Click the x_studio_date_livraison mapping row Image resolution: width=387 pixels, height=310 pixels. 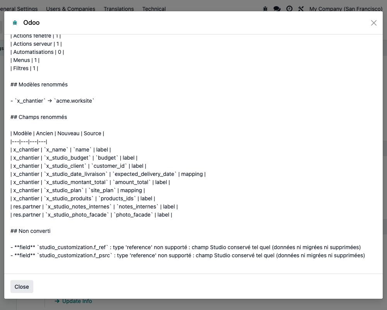click(x=108, y=174)
